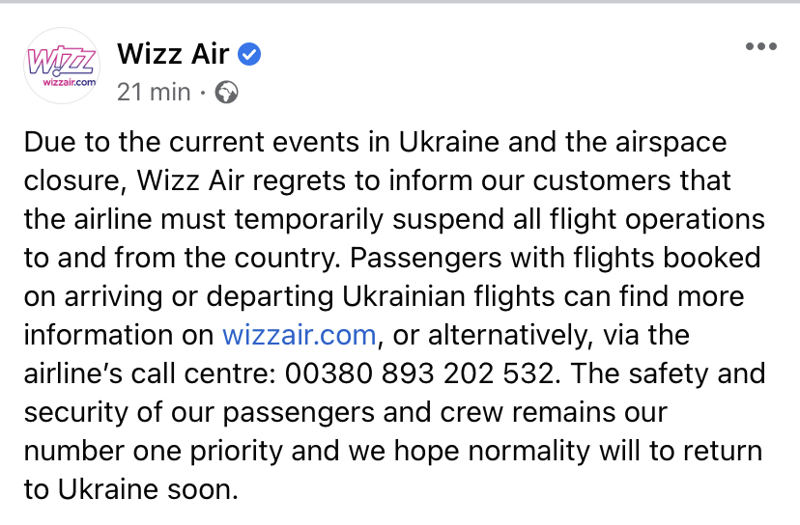Open the three-dots post options menu

tap(761, 47)
